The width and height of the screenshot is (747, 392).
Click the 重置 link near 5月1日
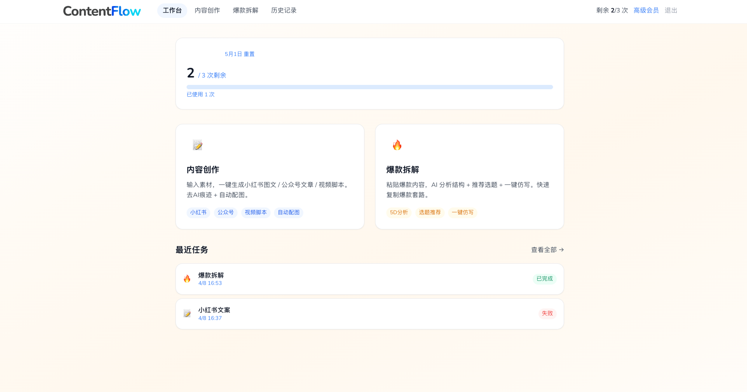point(249,54)
